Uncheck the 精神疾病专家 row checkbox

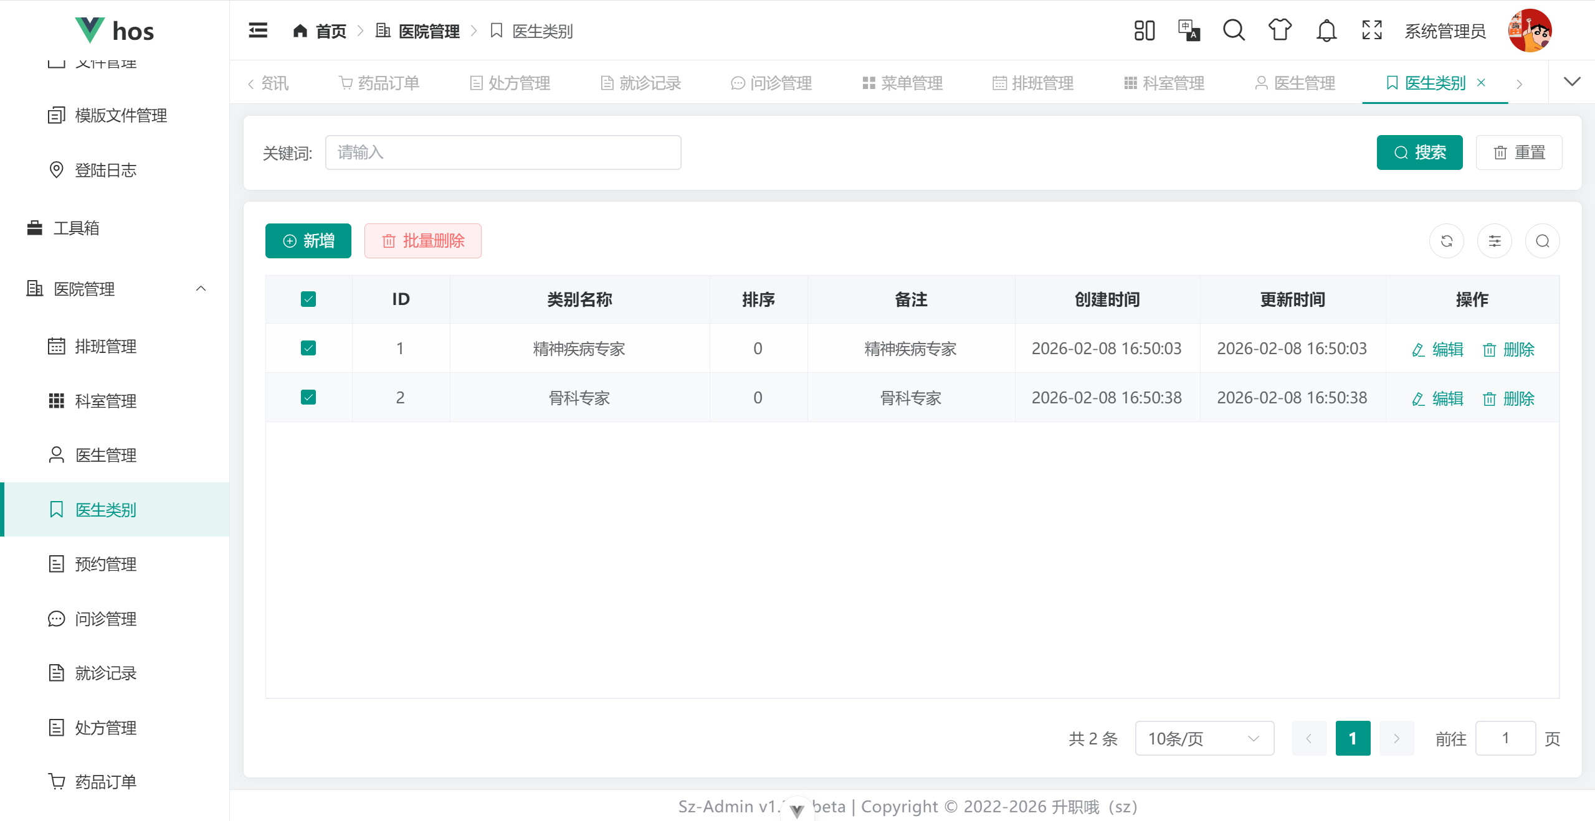308,348
